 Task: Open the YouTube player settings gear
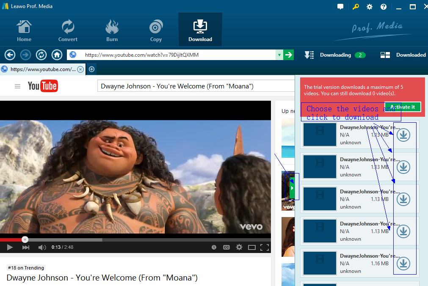point(239,247)
